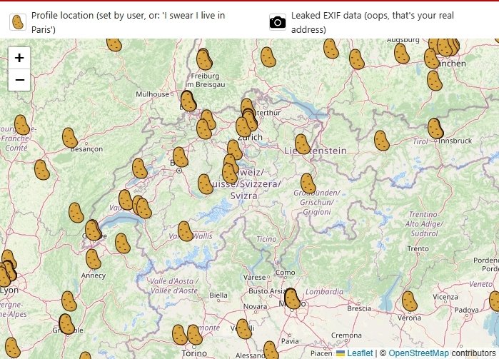Select the potato marker over Milano
The image size is (499, 359).
click(292, 298)
